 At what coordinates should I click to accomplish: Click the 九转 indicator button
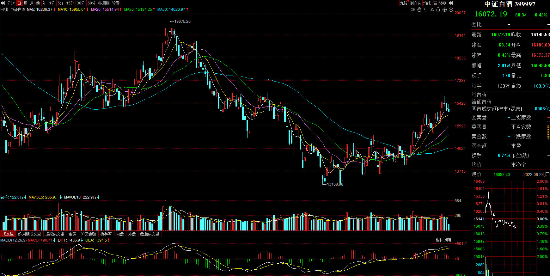click(404, 3)
